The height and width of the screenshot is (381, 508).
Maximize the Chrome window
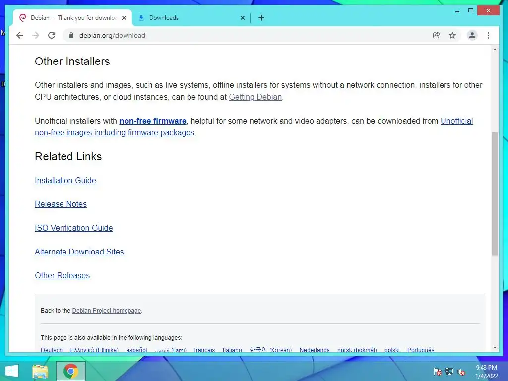[x=471, y=11]
